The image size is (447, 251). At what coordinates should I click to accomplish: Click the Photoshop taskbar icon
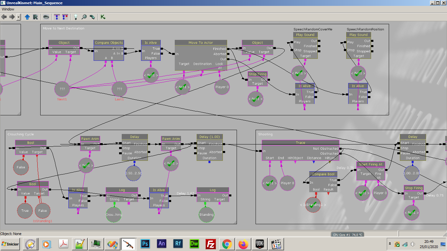(145, 244)
